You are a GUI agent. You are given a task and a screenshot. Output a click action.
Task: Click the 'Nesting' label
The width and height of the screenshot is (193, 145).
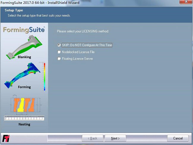coord(24,124)
